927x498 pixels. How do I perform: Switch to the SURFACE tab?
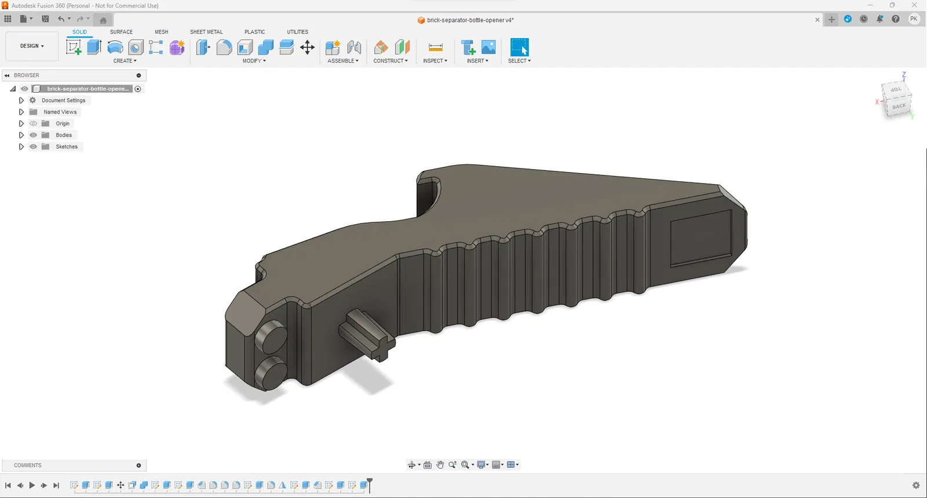coord(121,32)
